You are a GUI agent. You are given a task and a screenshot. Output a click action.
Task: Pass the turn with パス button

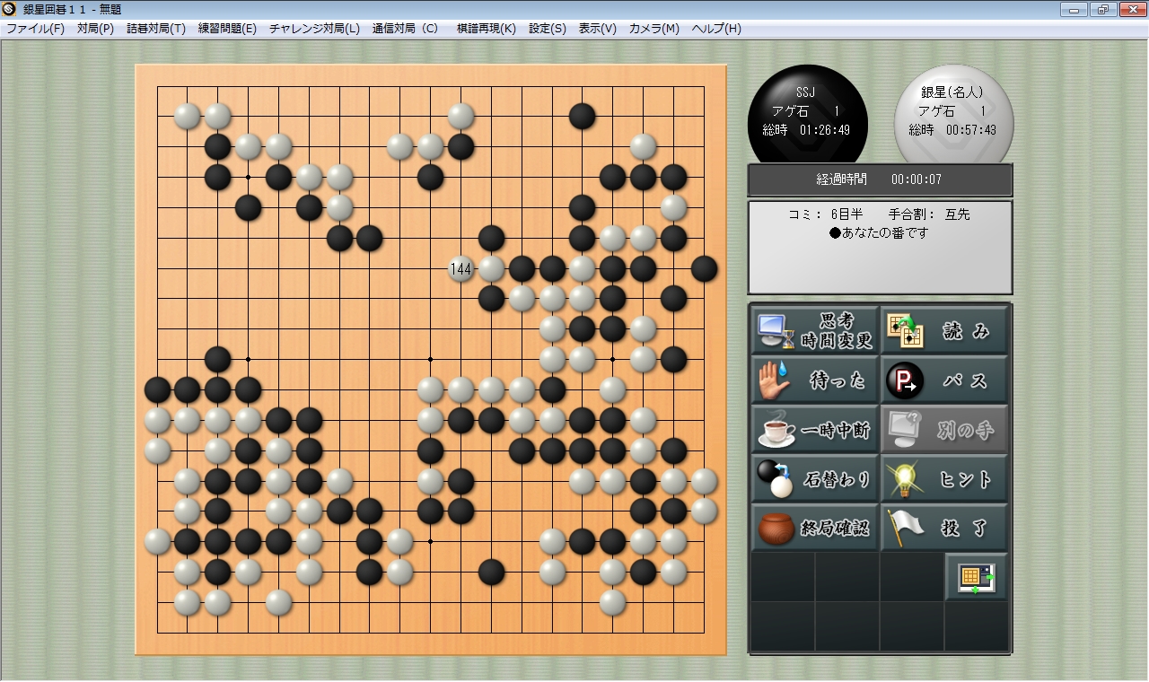click(944, 380)
